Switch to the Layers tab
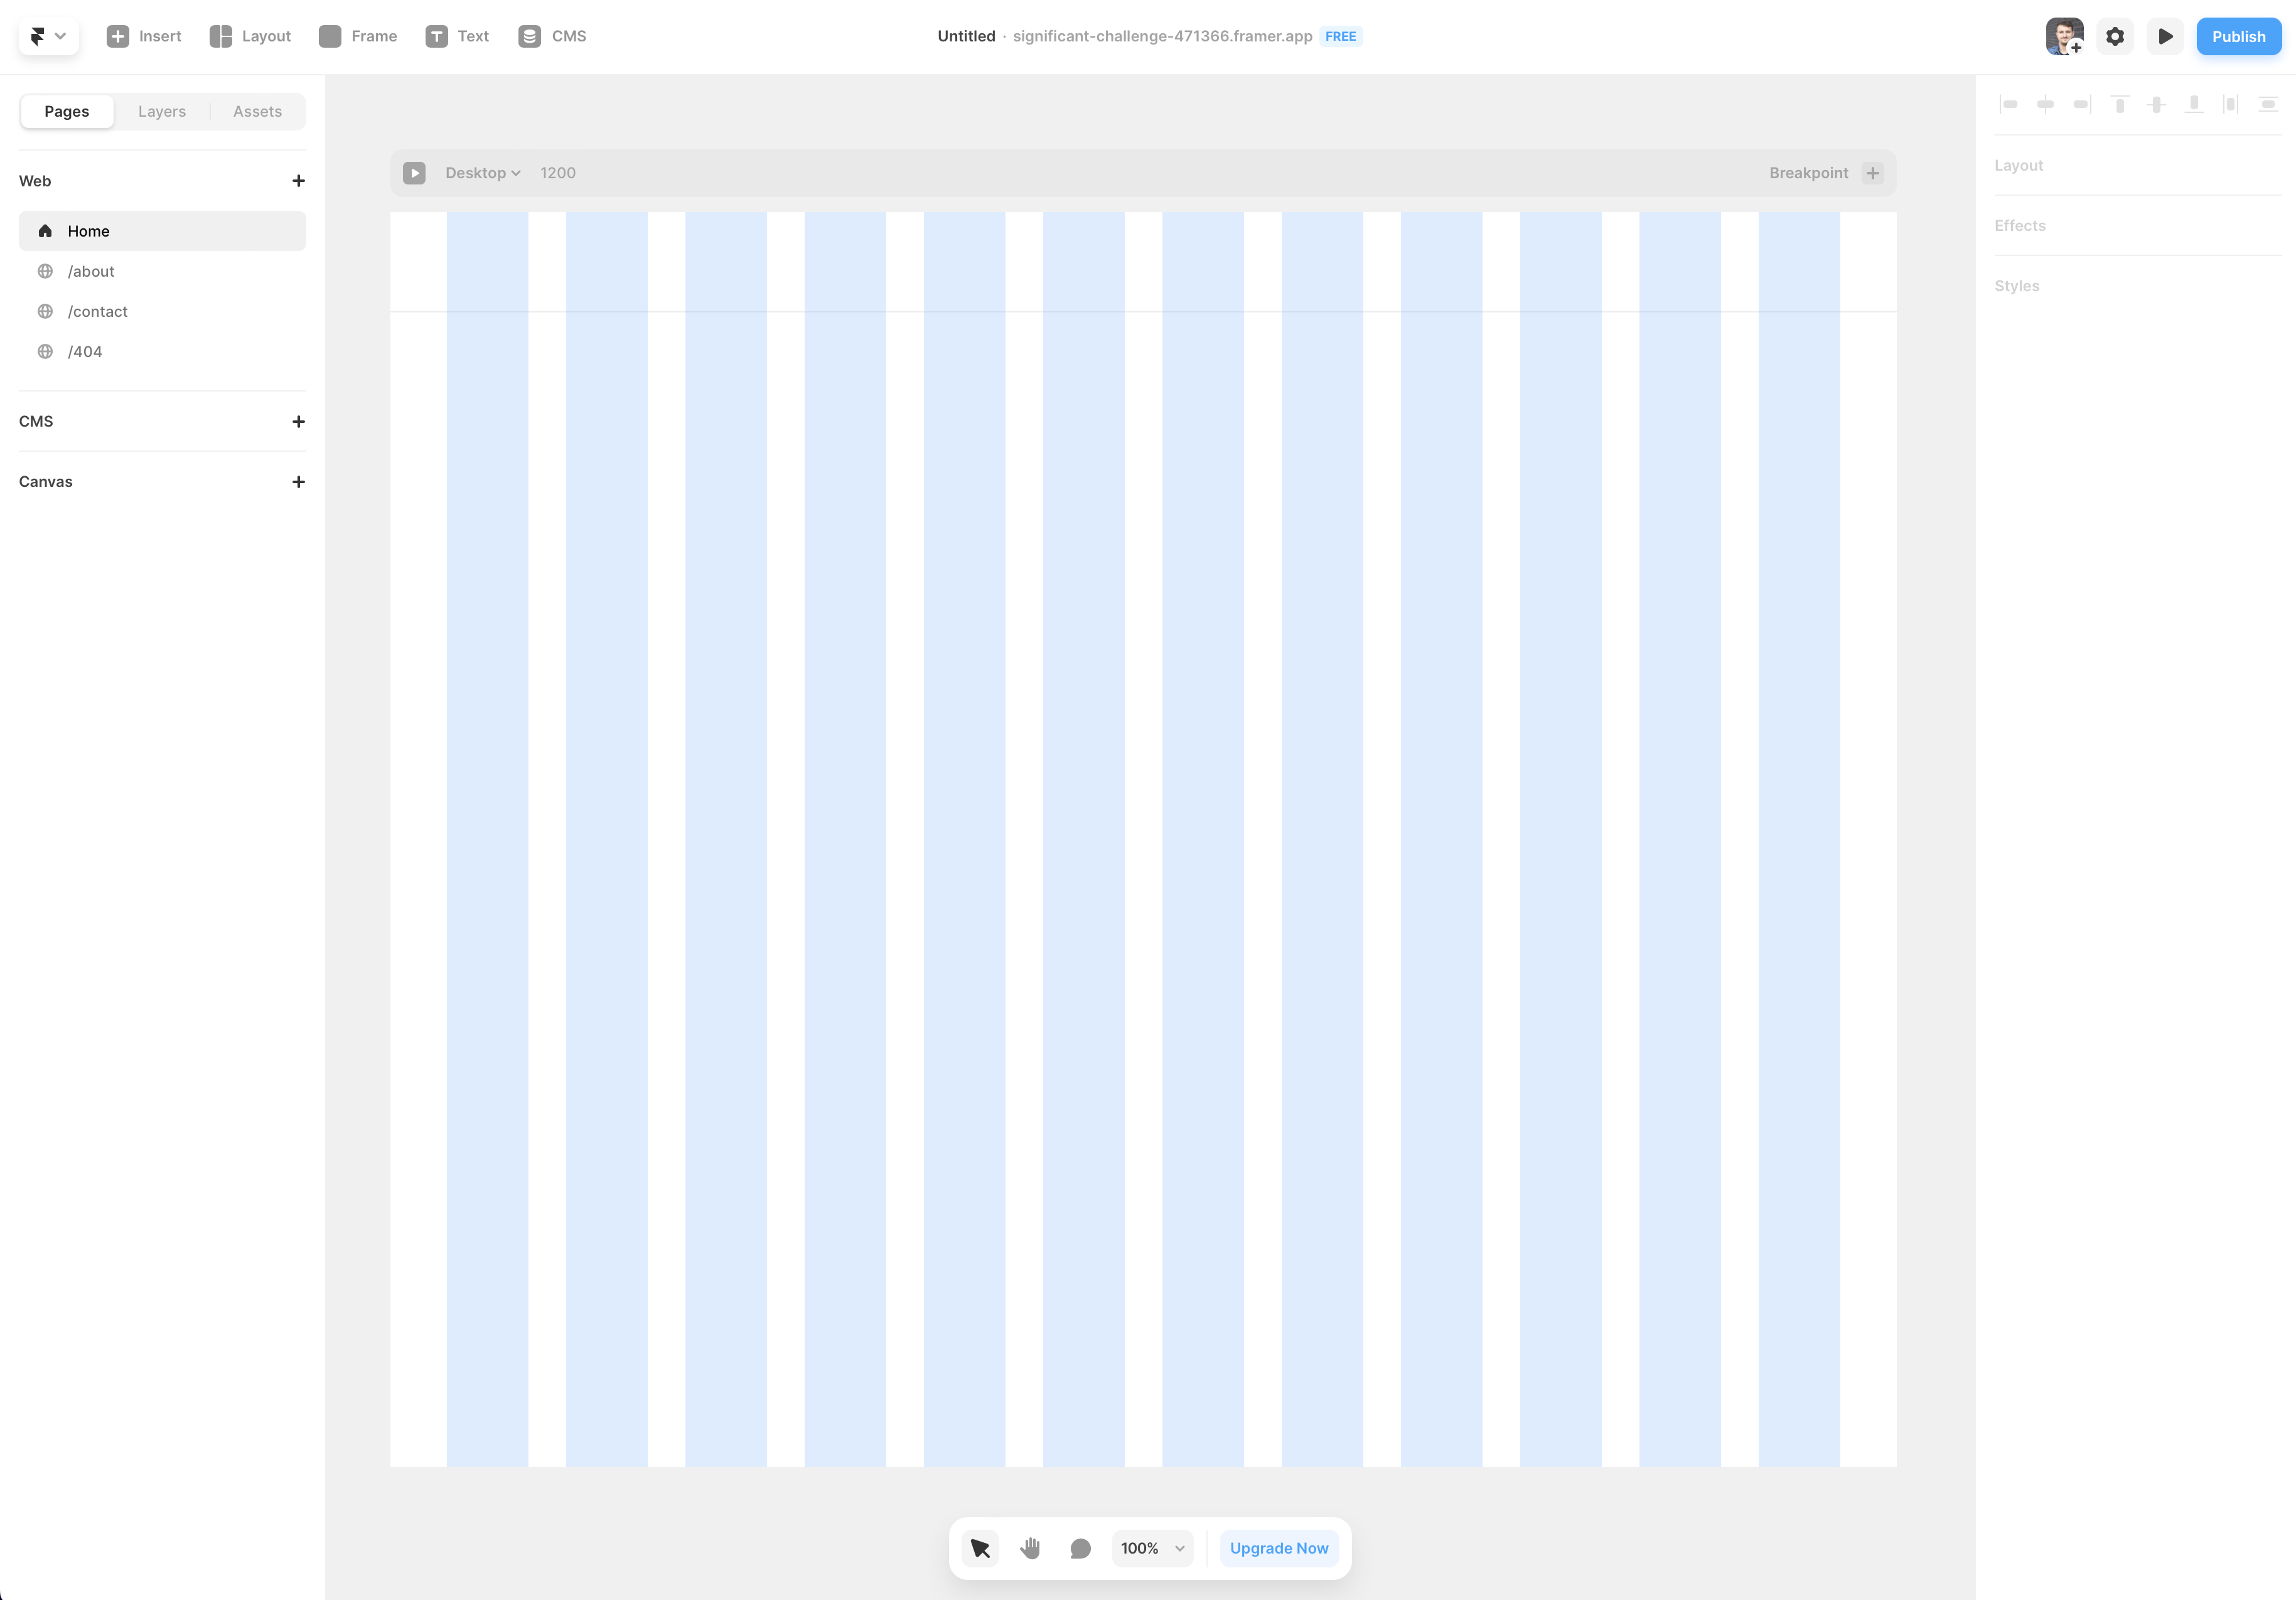Image resolution: width=2296 pixels, height=1600 pixels. tap(162, 111)
